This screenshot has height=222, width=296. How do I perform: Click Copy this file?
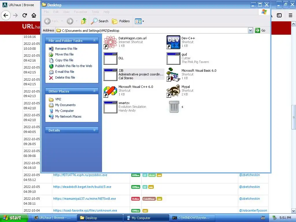pyautogui.click(x=61, y=60)
